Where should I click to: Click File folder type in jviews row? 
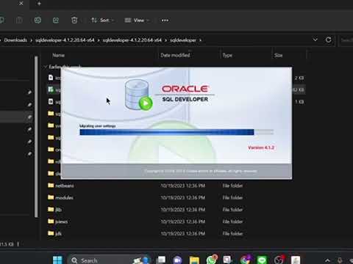(x=232, y=221)
